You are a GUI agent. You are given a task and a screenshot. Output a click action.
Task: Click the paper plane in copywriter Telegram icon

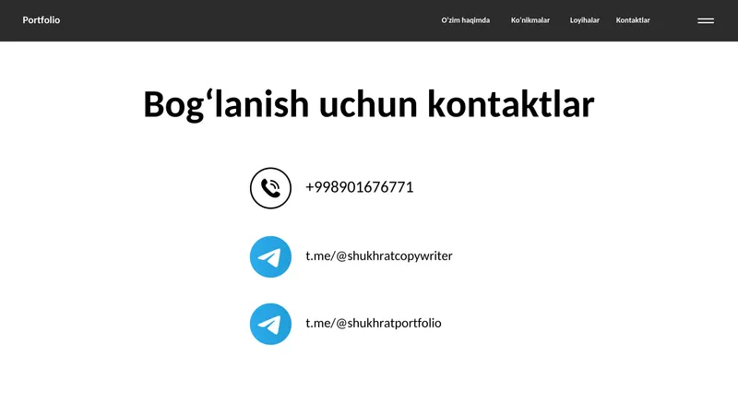pos(269,257)
